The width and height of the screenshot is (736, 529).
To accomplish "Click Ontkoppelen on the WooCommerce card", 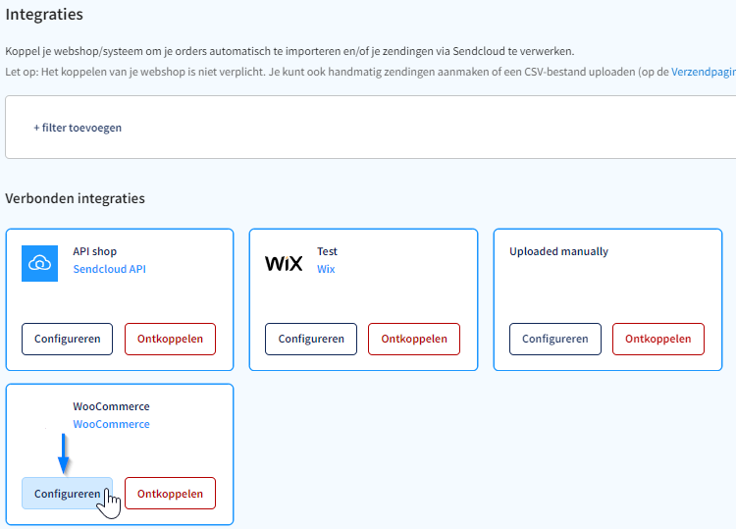I will [170, 494].
